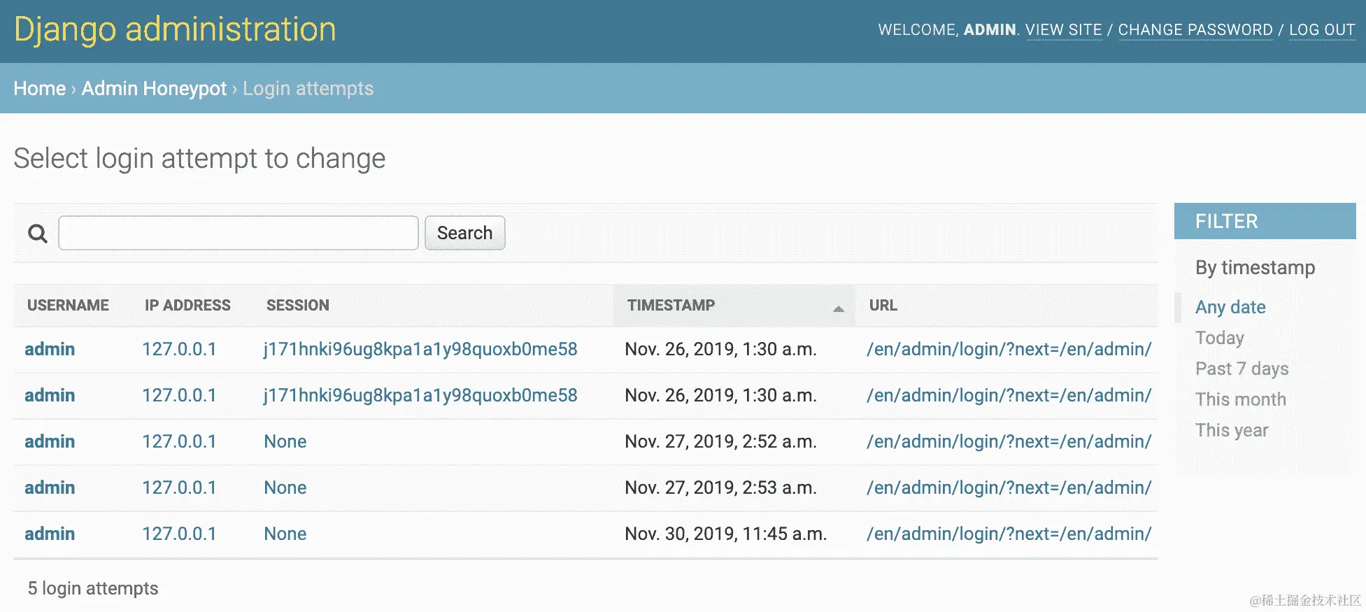Focus the login attempts search field
Viewport: 1366px width, 612px height.
(x=239, y=233)
